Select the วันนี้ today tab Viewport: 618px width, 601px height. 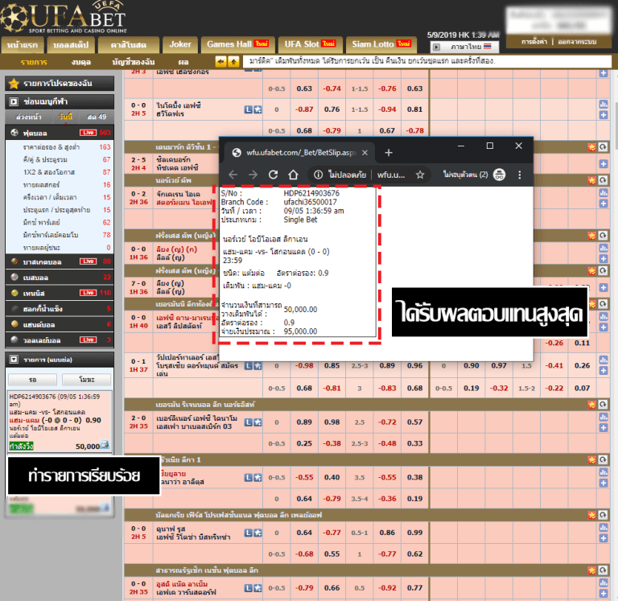[65, 117]
